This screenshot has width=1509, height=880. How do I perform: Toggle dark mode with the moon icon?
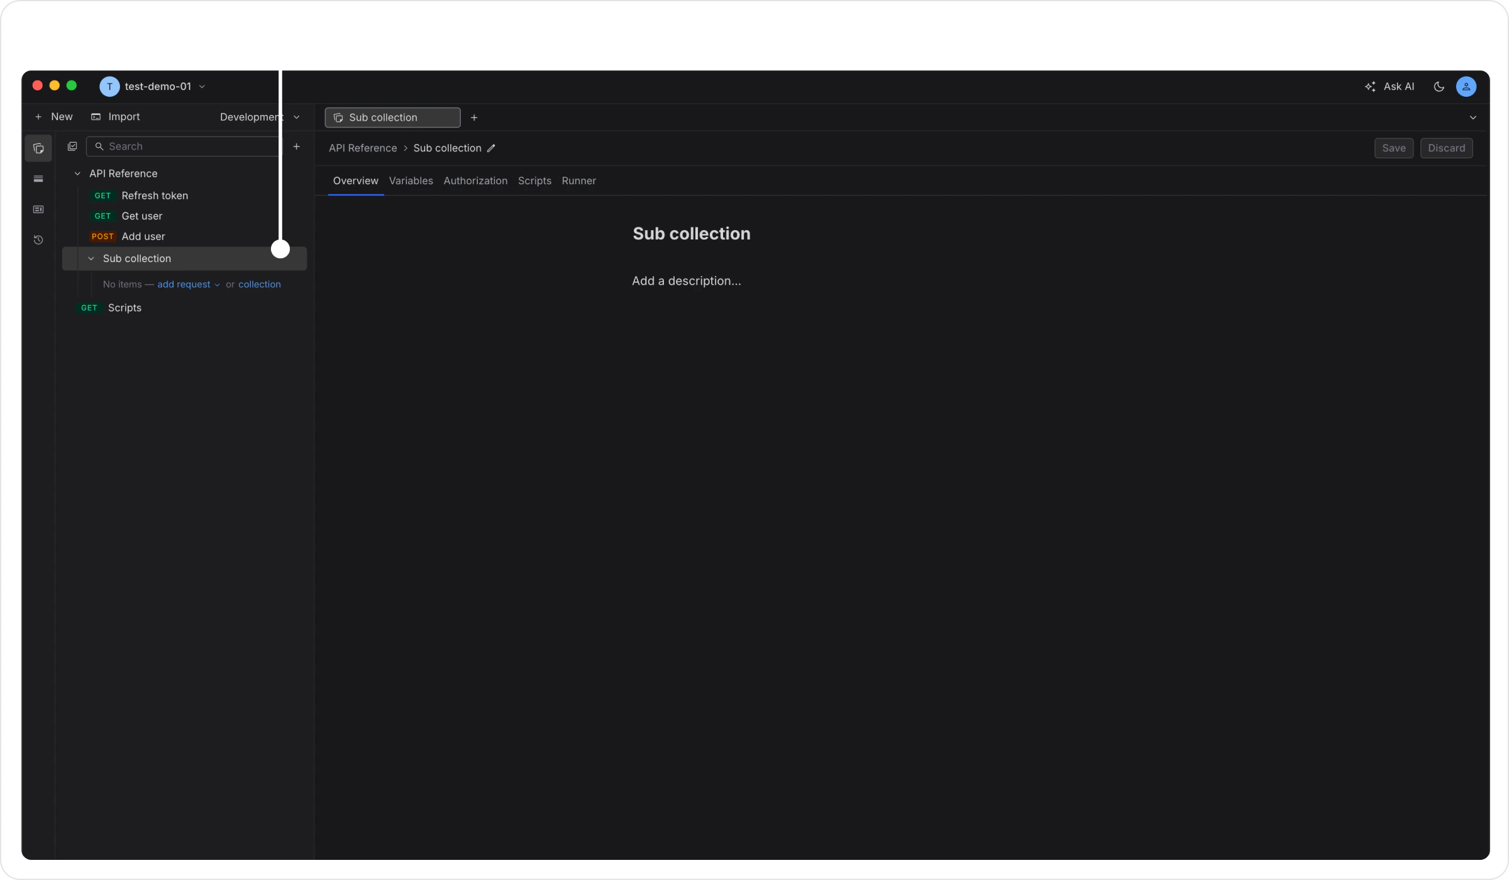coord(1439,87)
